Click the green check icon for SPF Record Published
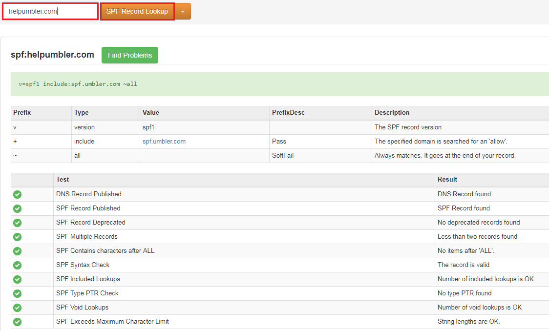 (x=18, y=208)
